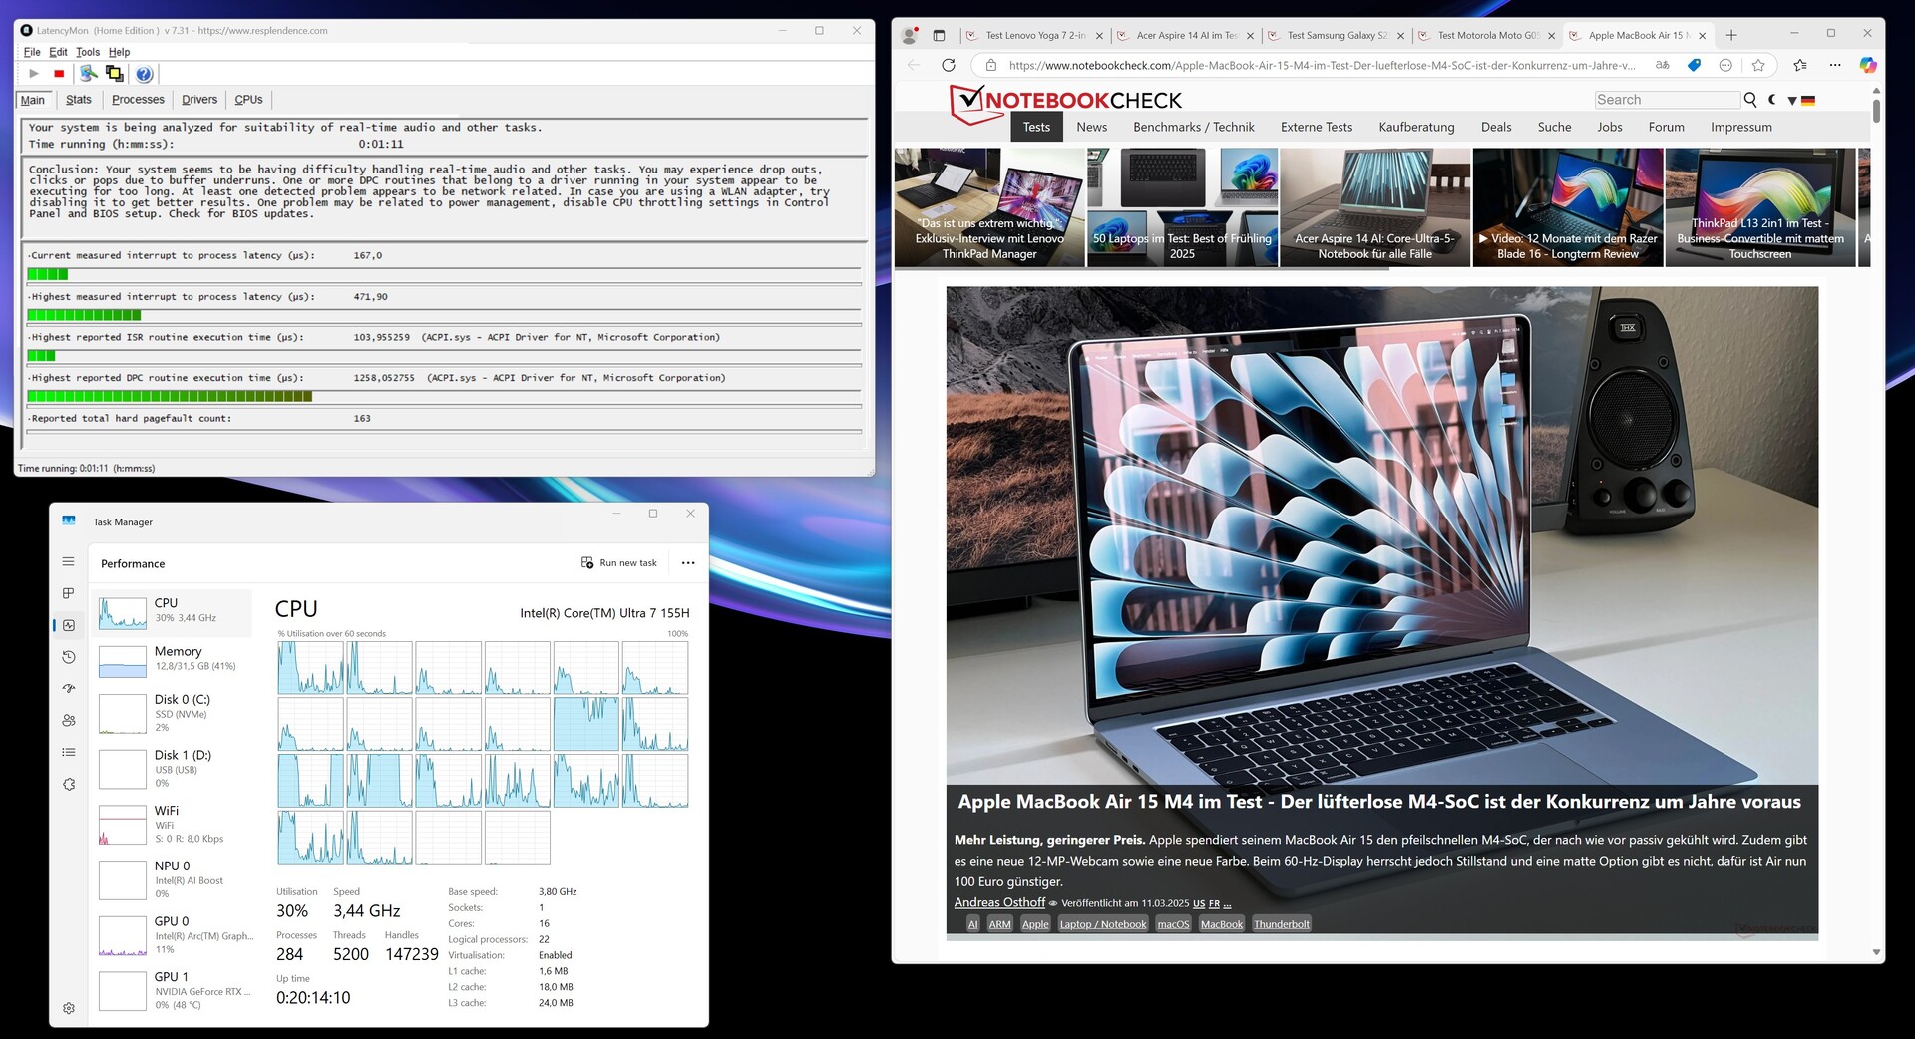
Task: Click Run new task in Task Manager
Action: click(x=619, y=563)
